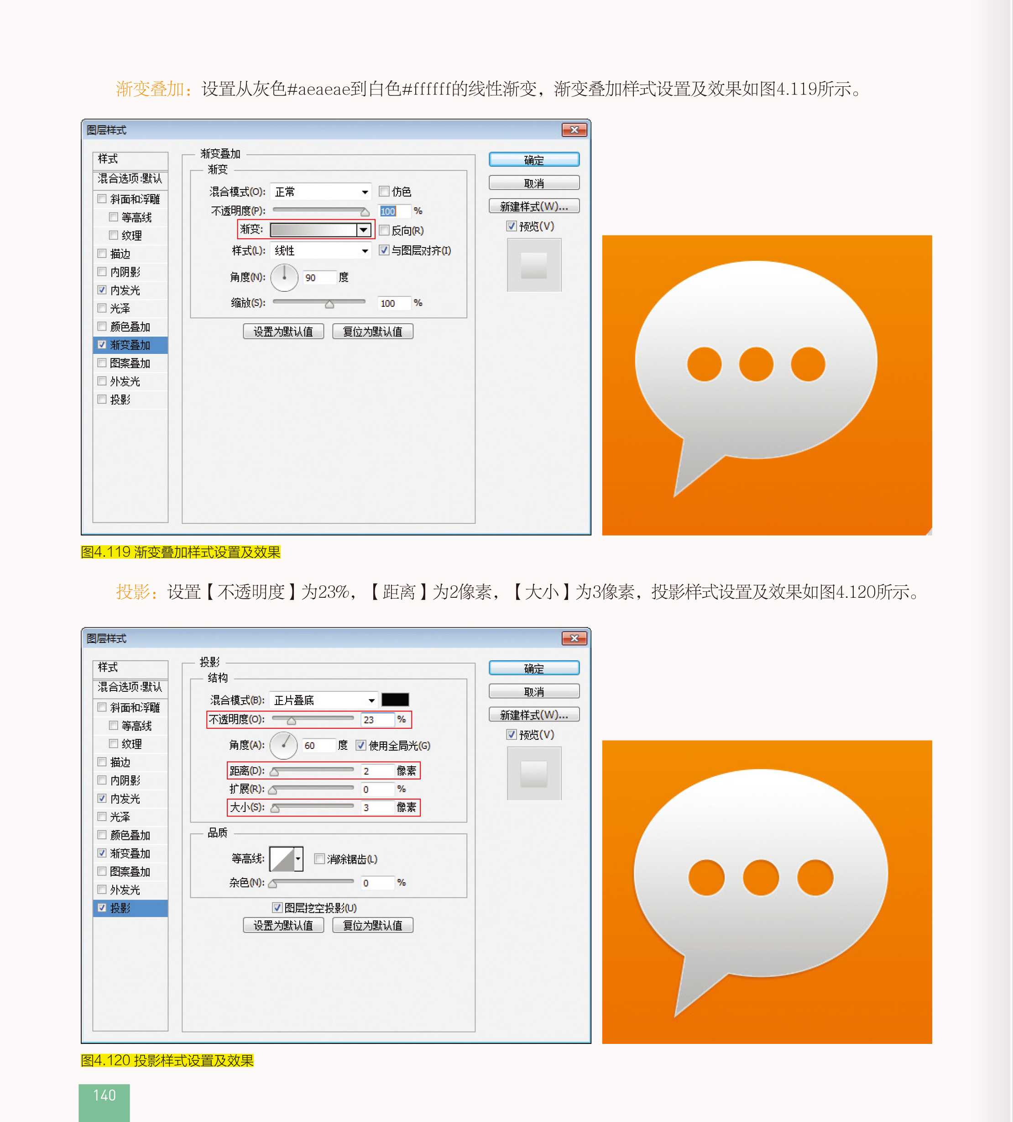1013x1122 pixels.
Task: Enable the 反向(R) reverse checkbox
Action: pos(384,231)
